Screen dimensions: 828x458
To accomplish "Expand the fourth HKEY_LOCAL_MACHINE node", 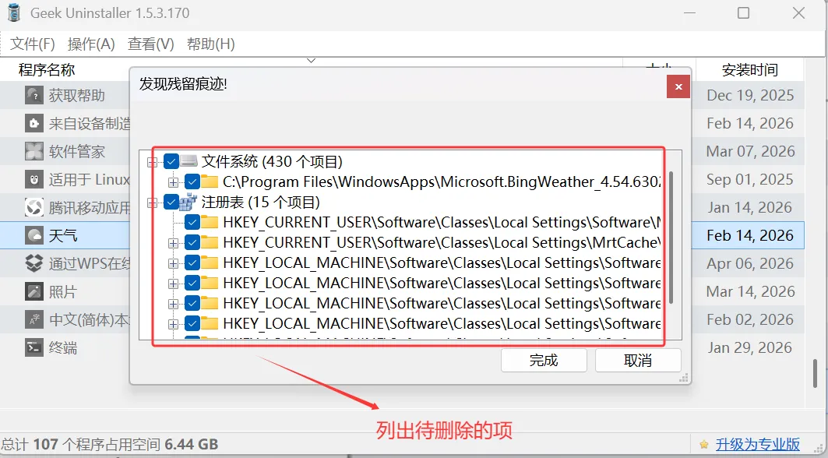I will 173,324.
